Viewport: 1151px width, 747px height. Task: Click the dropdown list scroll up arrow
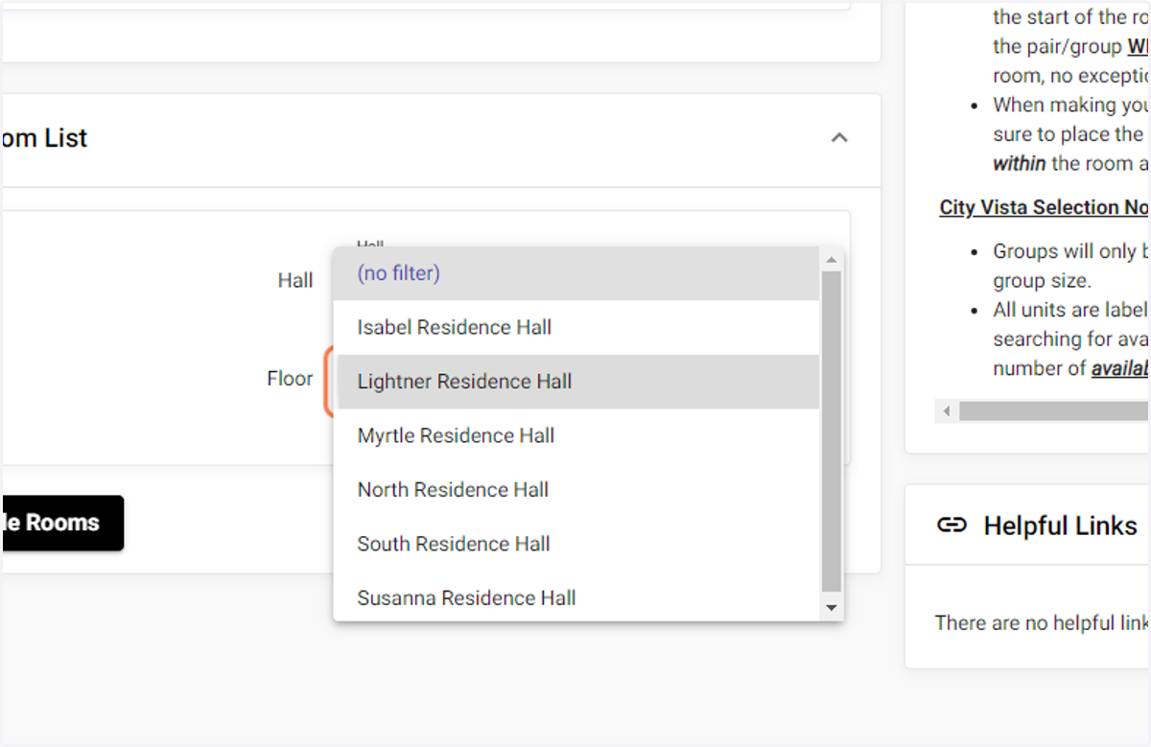click(832, 259)
